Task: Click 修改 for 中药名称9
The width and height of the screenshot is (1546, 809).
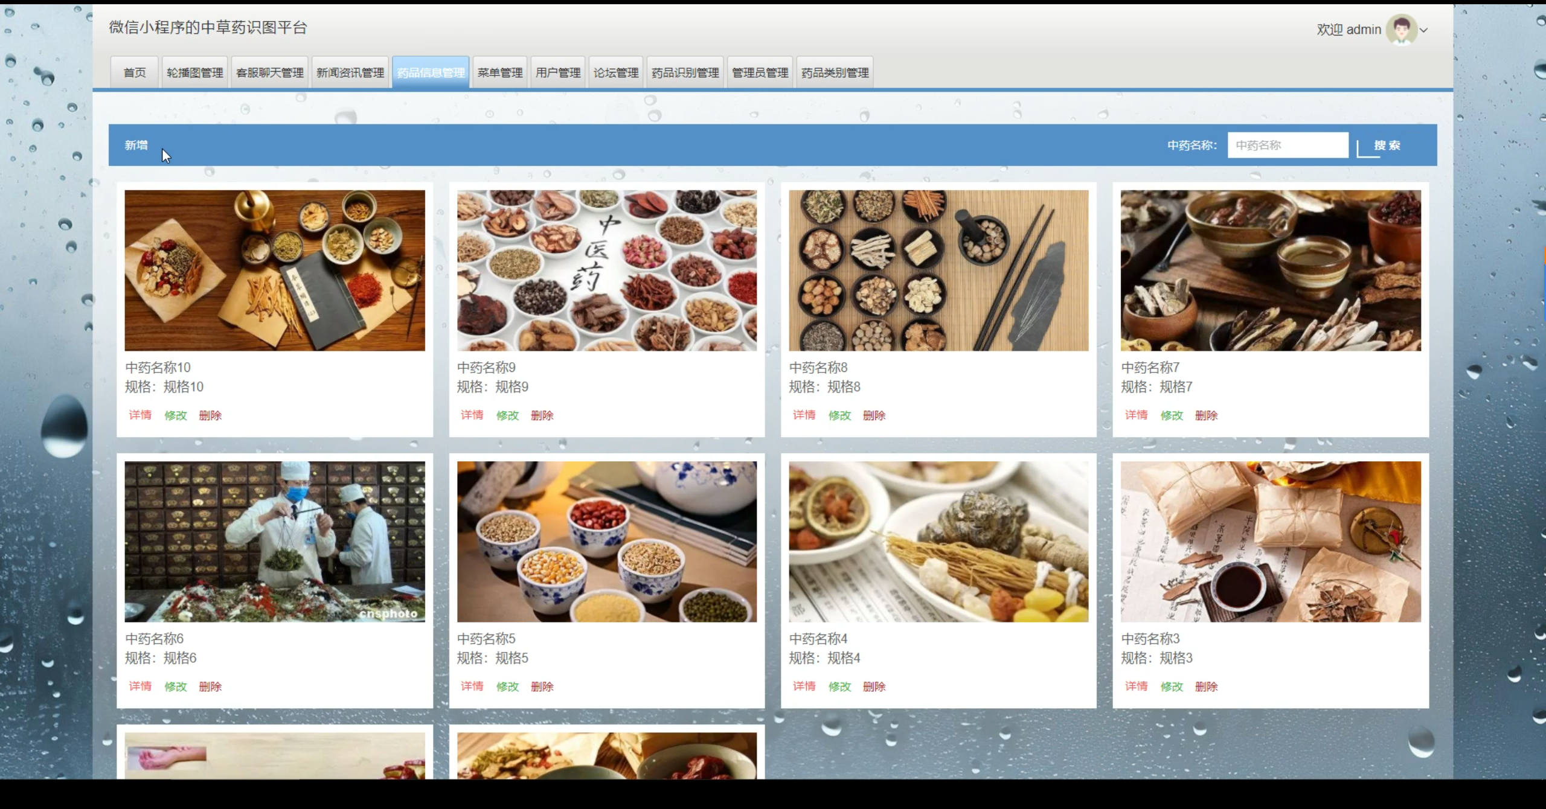Action: pos(507,415)
